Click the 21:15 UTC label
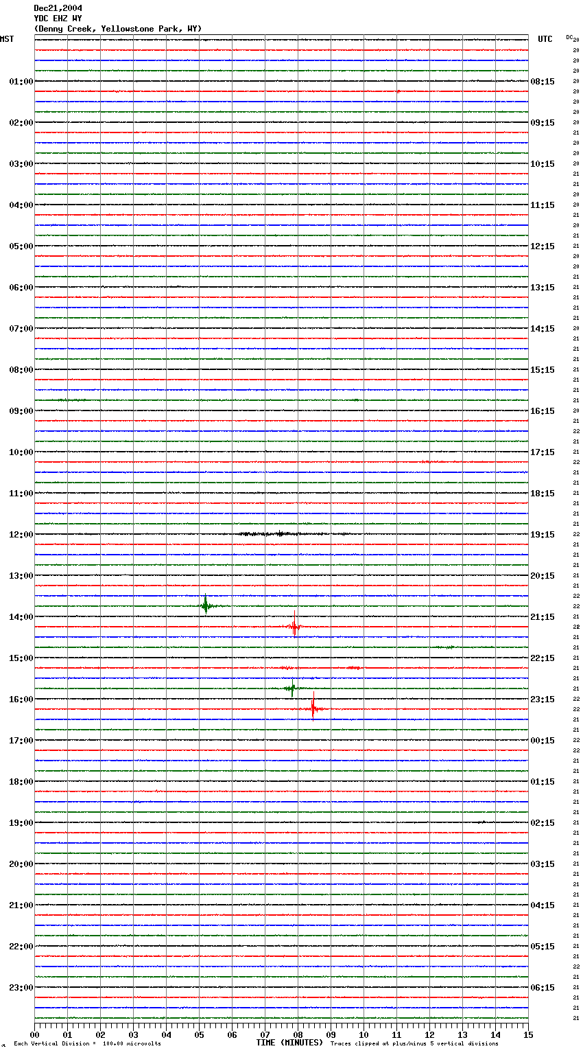583x1053 pixels. pyautogui.click(x=543, y=617)
